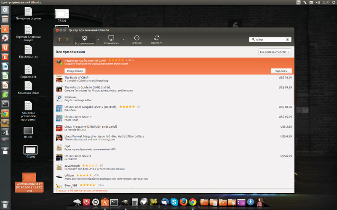Viewport: 337px width, 210px height.
Task: Open the mail indicator in top panel
Action: (311, 3)
